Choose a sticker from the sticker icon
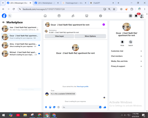 [x=54, y=107]
